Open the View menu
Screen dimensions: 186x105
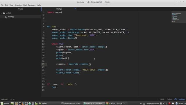(11, 5)
